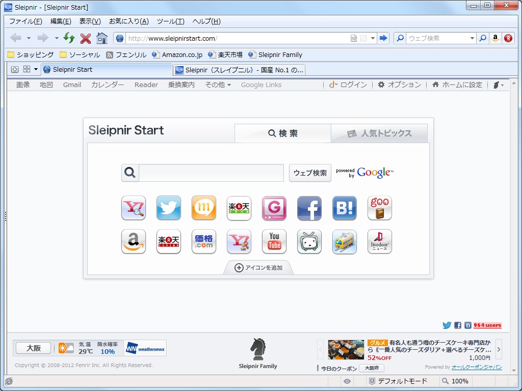Select the hatena bookmark B! icon

344,208
